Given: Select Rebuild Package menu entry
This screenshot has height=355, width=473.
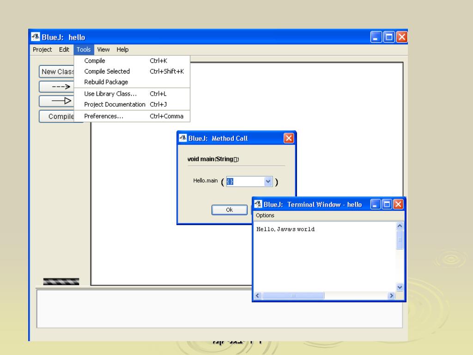Looking at the screenshot, I should click(132, 82).
